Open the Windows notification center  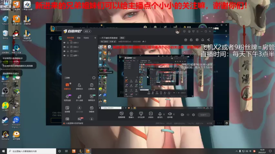pyautogui.click(x=270, y=151)
